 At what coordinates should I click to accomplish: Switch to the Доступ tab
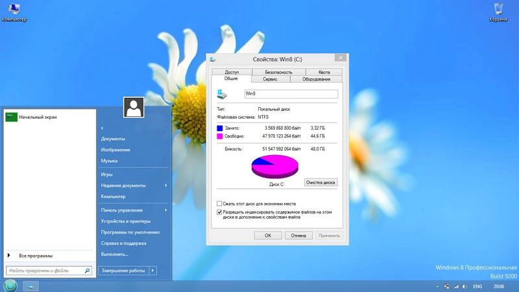pyautogui.click(x=232, y=72)
